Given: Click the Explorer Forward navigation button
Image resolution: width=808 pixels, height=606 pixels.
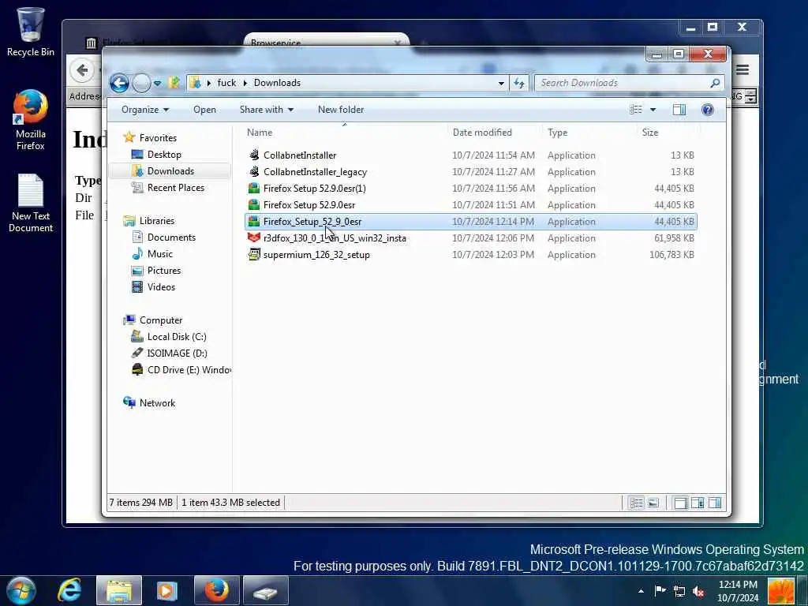Looking at the screenshot, I should 141,83.
